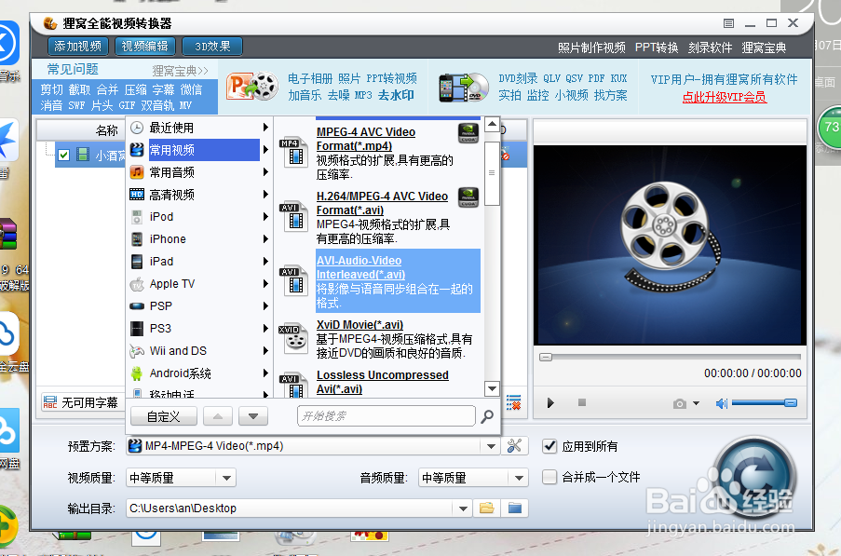Toggle 应用到所有 checkbox
The width and height of the screenshot is (841, 556).
point(549,446)
